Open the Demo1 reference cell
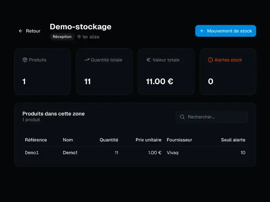The width and height of the screenshot is (270, 202). (32, 153)
